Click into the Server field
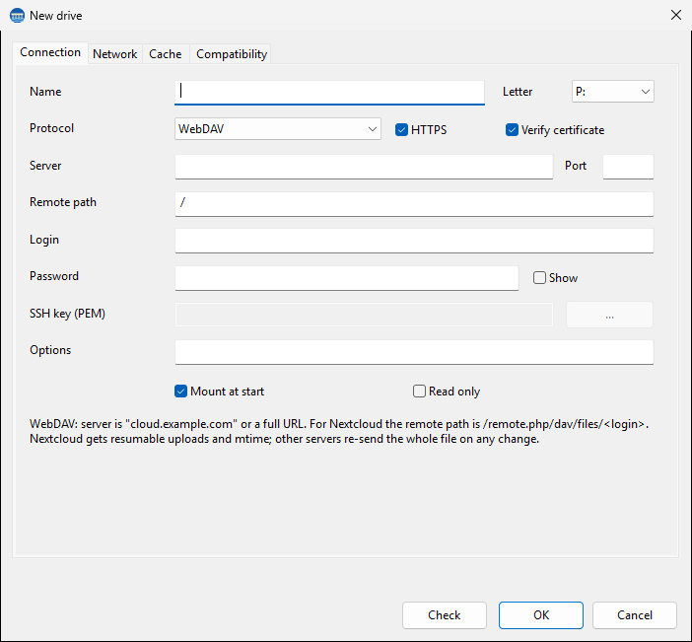Image resolution: width=692 pixels, height=642 pixels. [364, 167]
